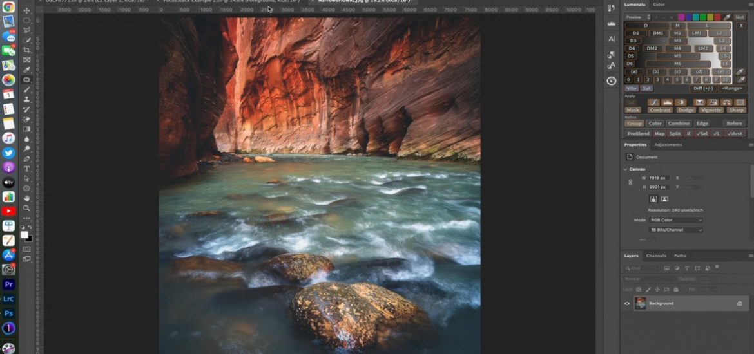
Task: Click the lock icon on Background layer
Action: [740, 303]
